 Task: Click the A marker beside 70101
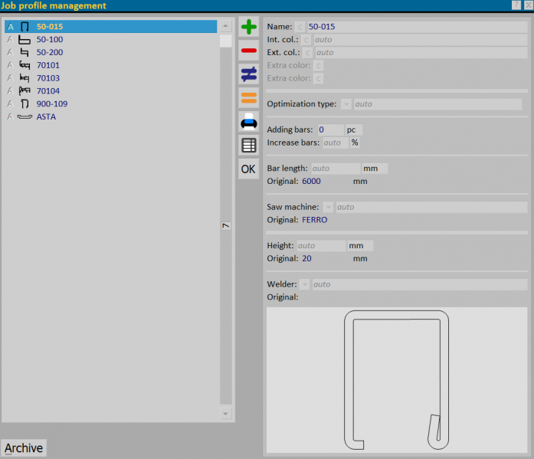[x=10, y=65]
